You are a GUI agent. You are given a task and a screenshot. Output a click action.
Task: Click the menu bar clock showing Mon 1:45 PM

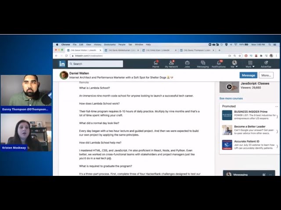pyautogui.click(x=258, y=45)
